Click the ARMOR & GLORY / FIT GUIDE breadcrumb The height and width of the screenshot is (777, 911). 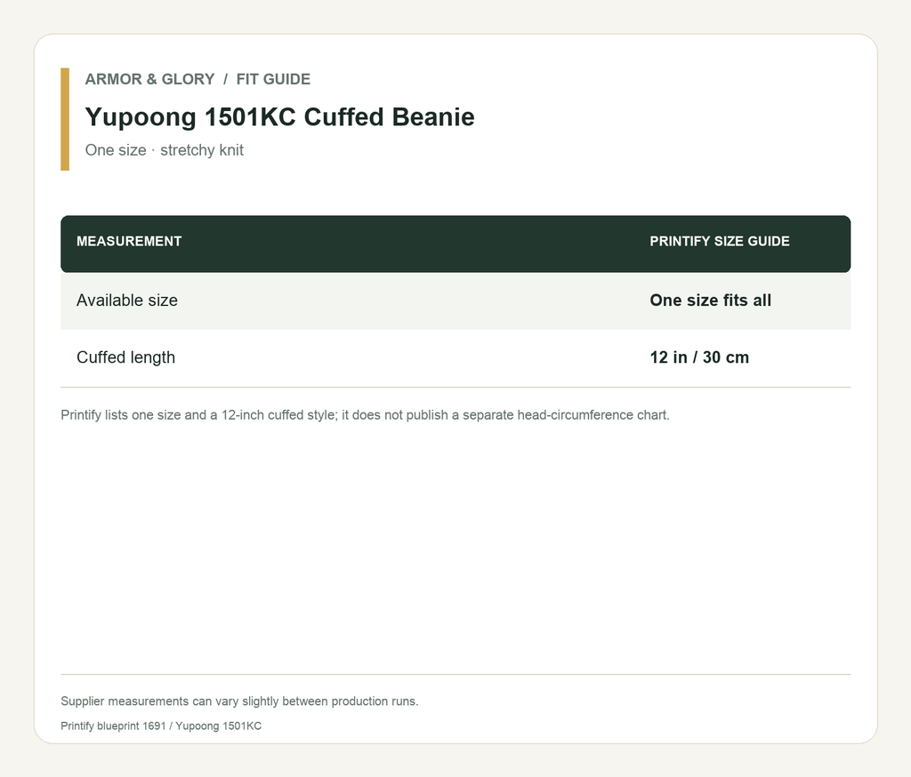[x=198, y=79]
